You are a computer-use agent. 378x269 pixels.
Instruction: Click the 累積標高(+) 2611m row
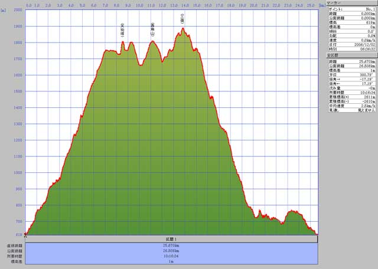[351, 96]
